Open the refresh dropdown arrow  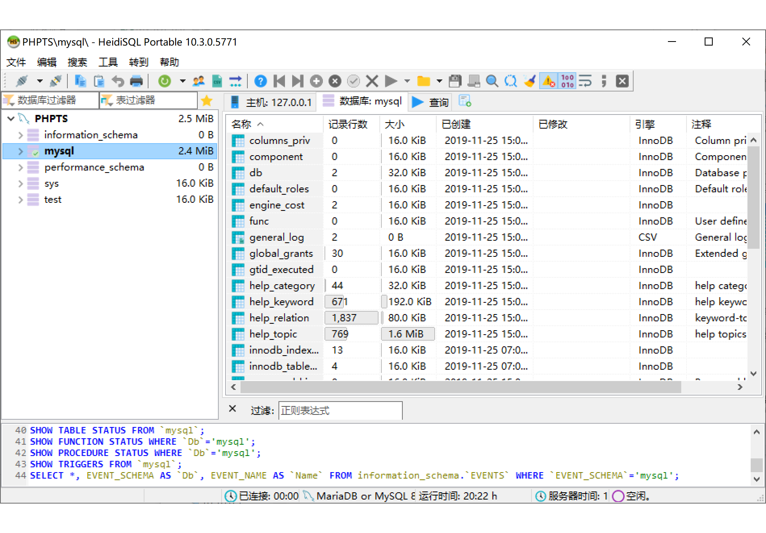182,81
